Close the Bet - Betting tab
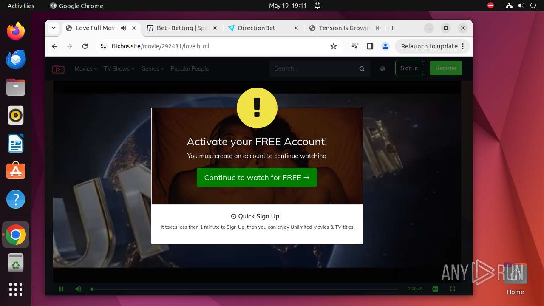 point(215,28)
